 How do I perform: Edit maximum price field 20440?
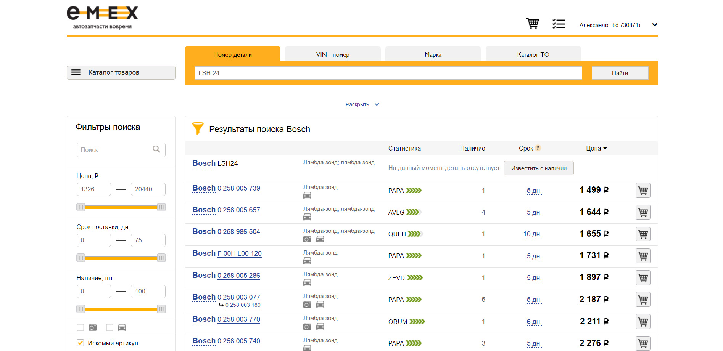click(x=148, y=189)
